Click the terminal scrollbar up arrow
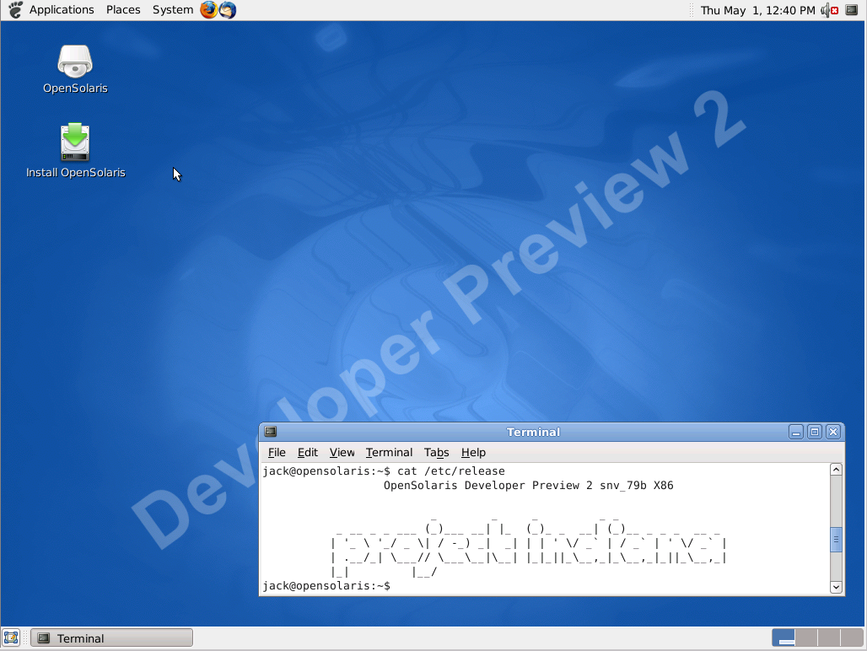The width and height of the screenshot is (867, 651). coord(836,470)
